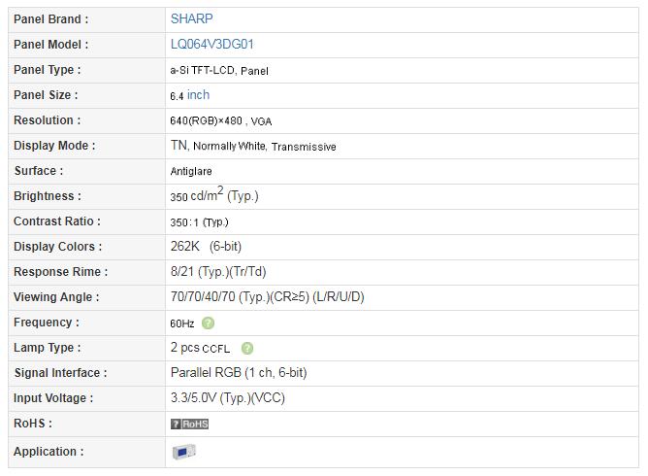
Task: Open the SHARP panel brand link
Action: (x=192, y=19)
